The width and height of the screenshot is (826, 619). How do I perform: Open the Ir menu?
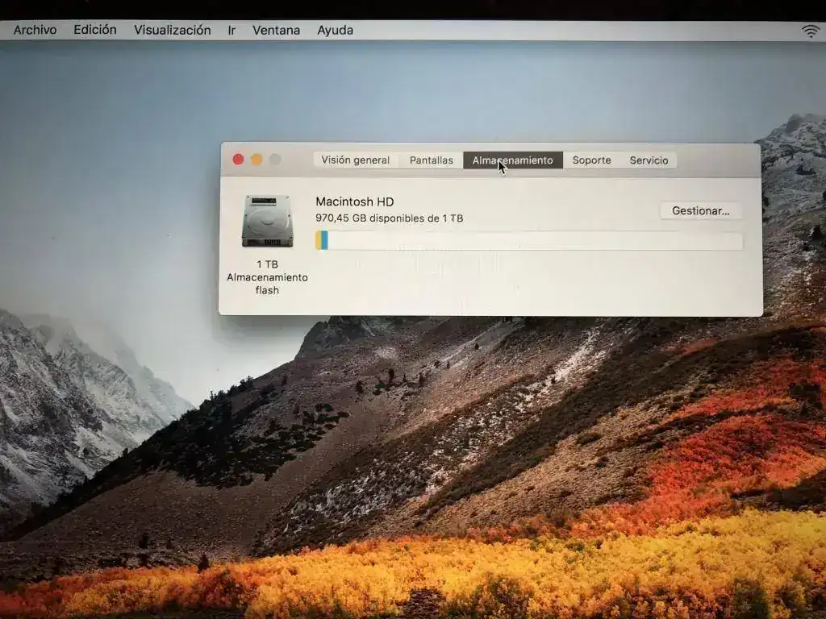click(232, 30)
